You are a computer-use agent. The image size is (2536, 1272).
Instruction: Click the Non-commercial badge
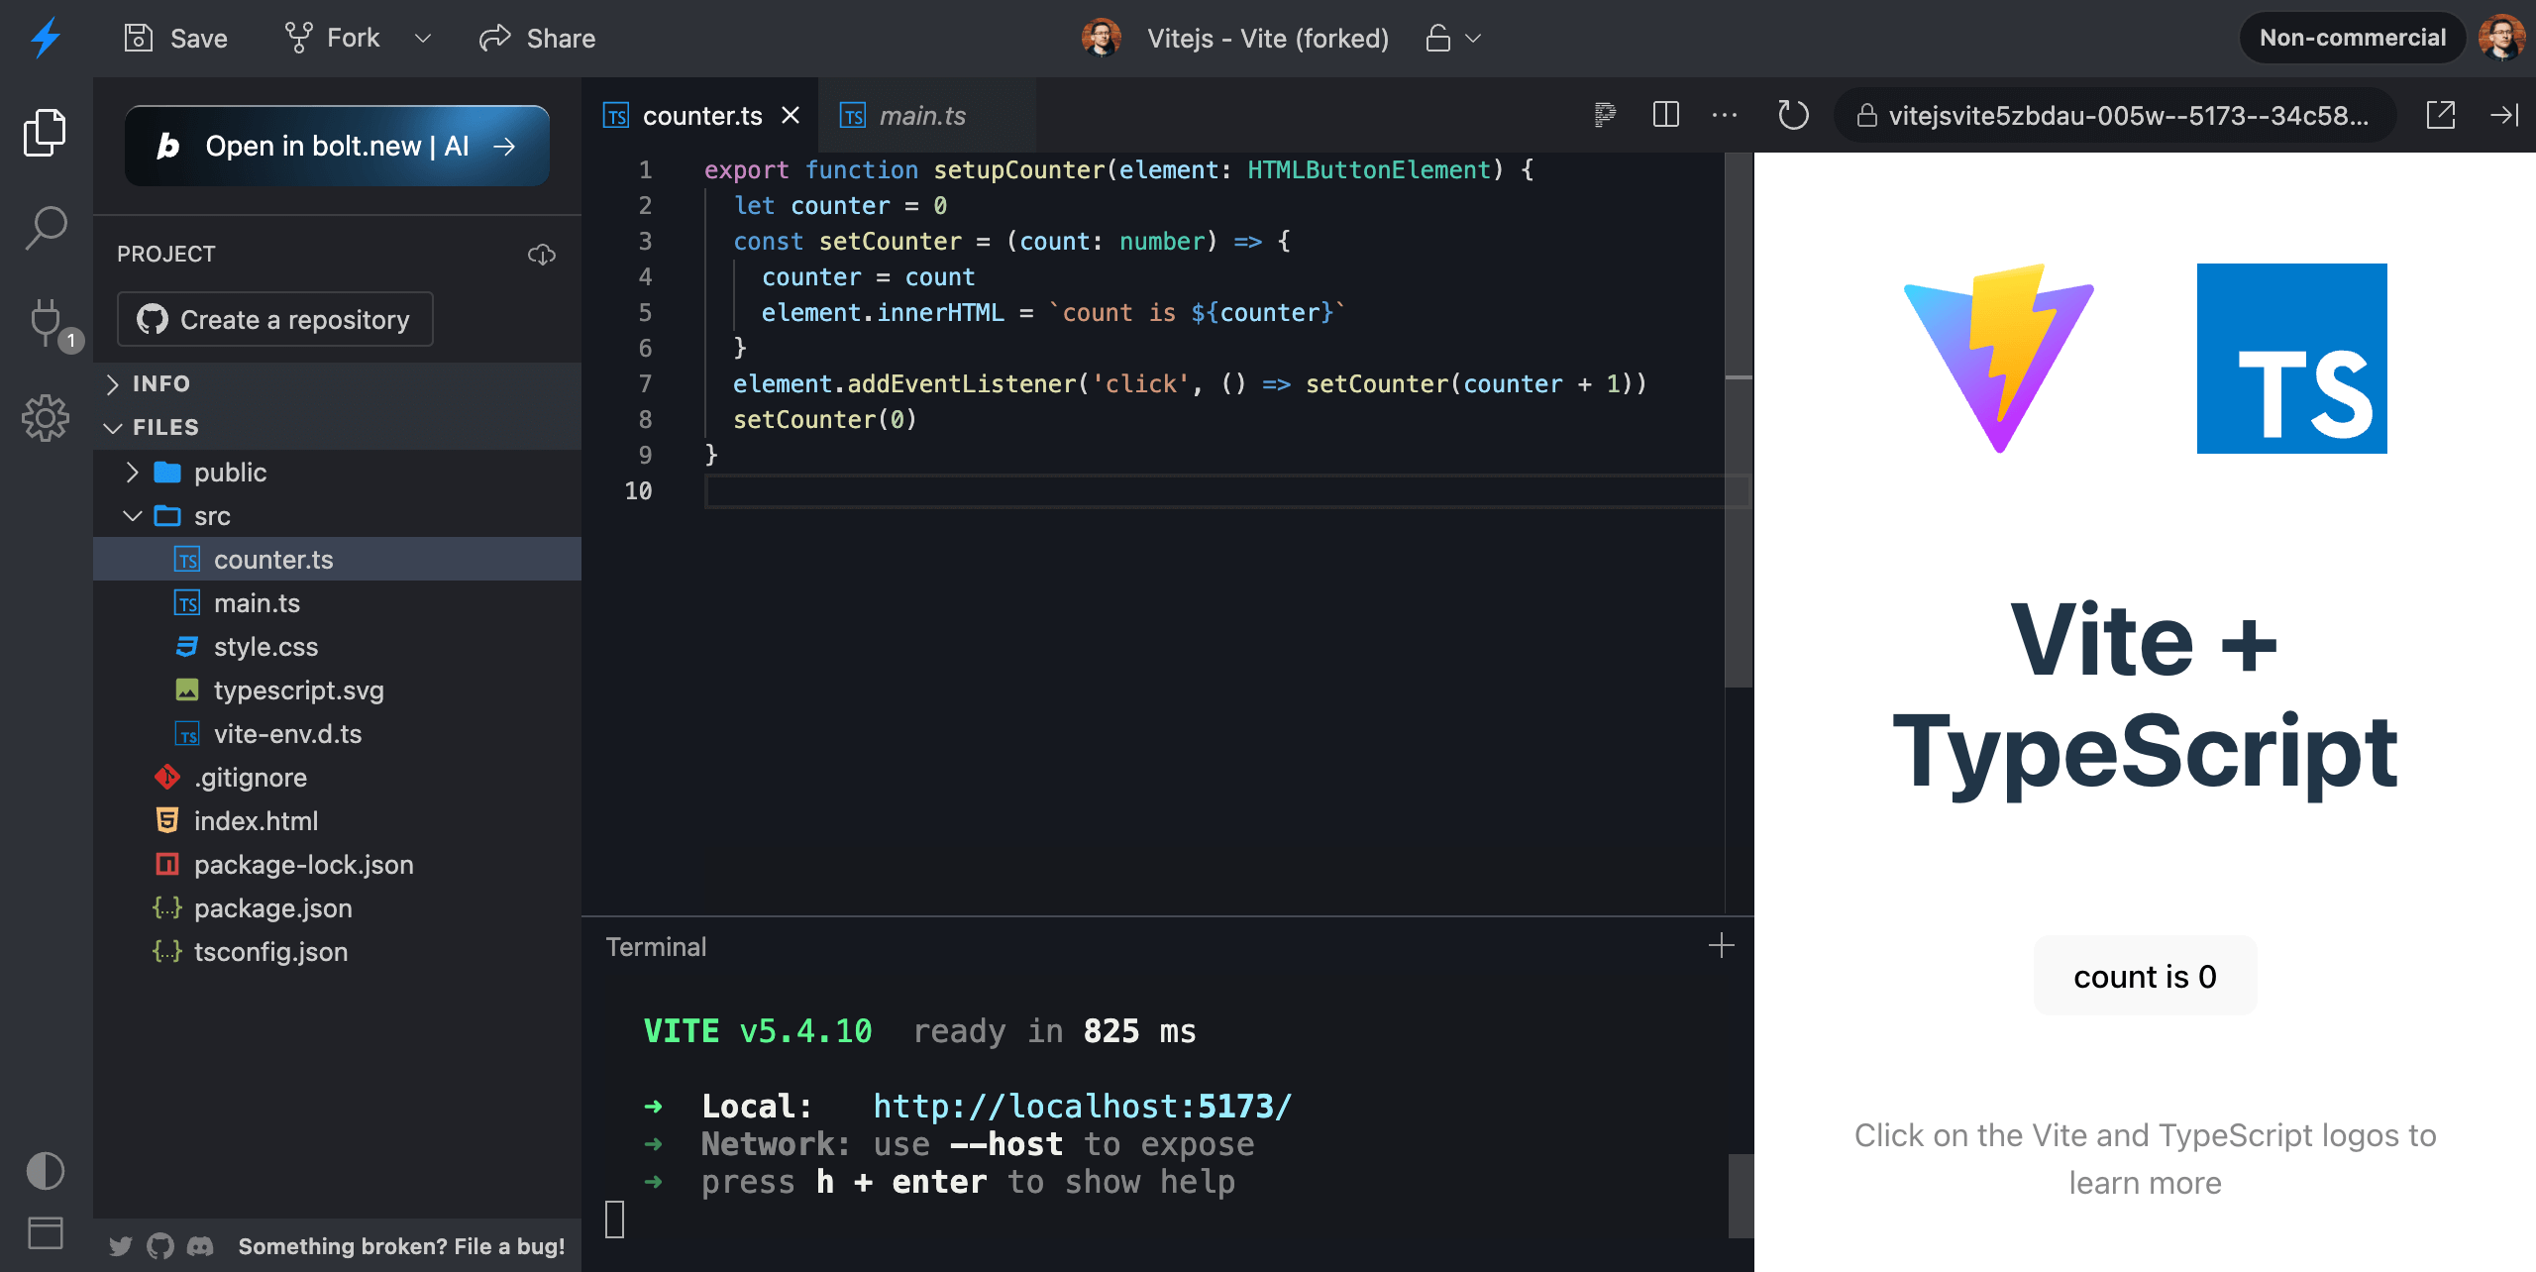pos(2353,38)
